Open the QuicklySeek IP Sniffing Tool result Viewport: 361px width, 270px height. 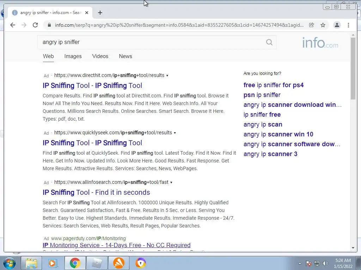92,143
